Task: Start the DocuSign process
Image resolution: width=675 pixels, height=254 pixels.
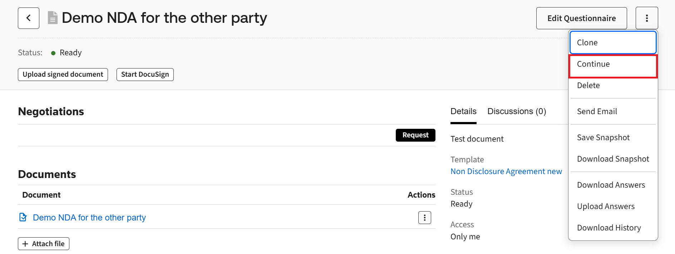Action: (x=145, y=74)
